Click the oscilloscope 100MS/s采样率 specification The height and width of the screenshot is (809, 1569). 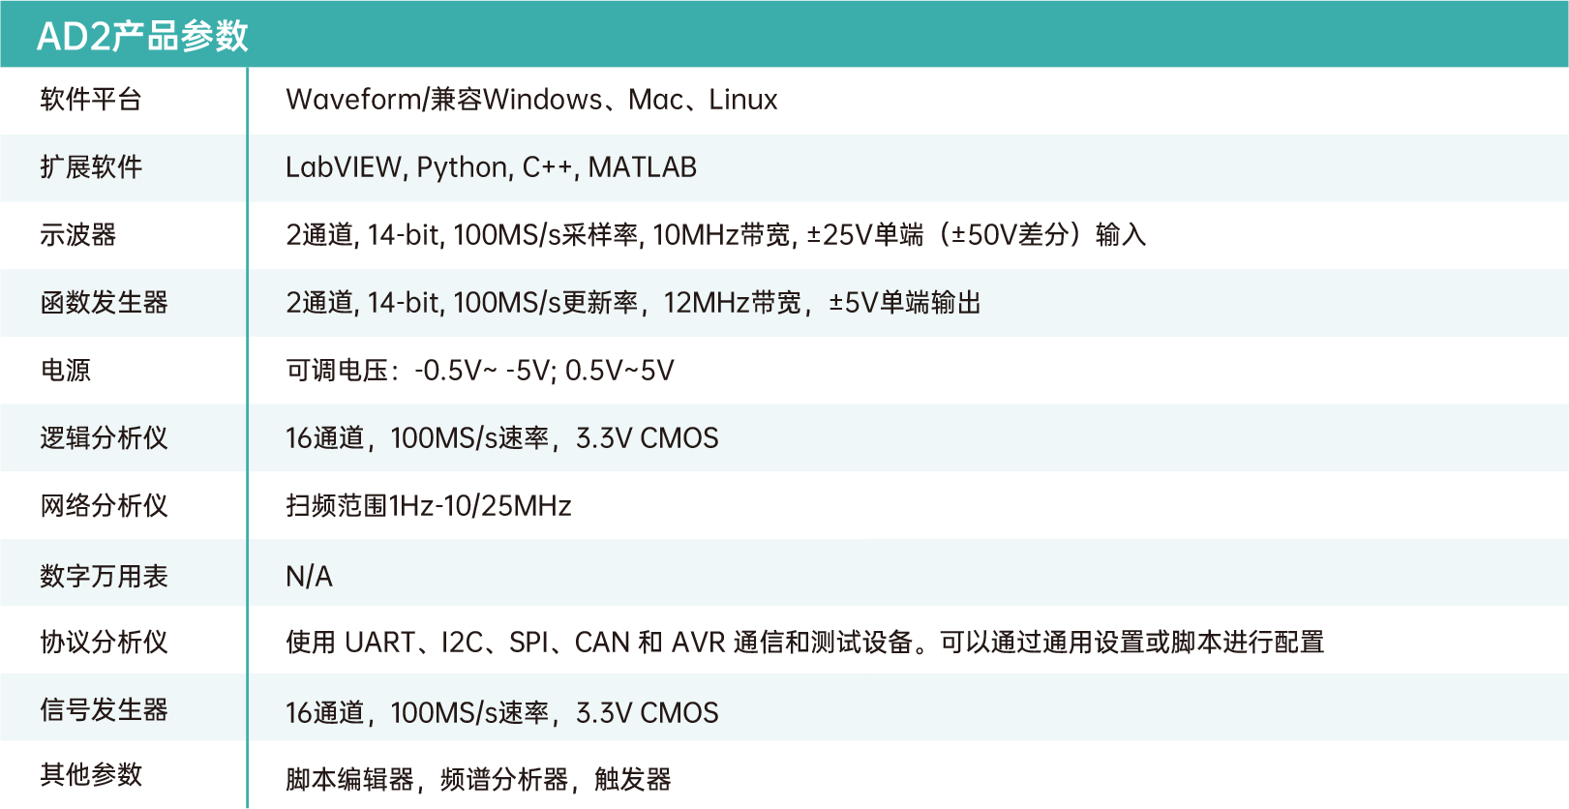click(546, 235)
